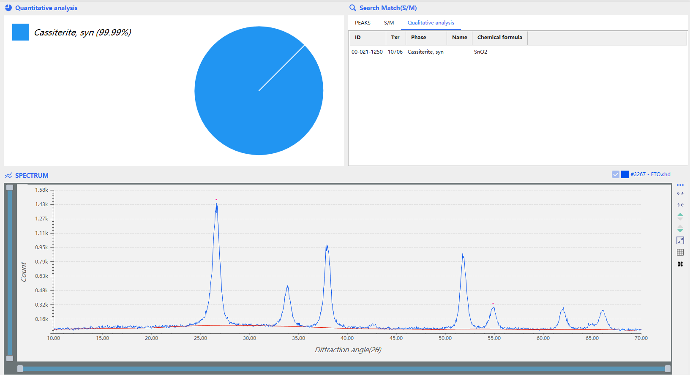Uncheck the #3267 - FTO.shd spectrum checkbox
This screenshot has height=375, width=690.
(615, 174)
